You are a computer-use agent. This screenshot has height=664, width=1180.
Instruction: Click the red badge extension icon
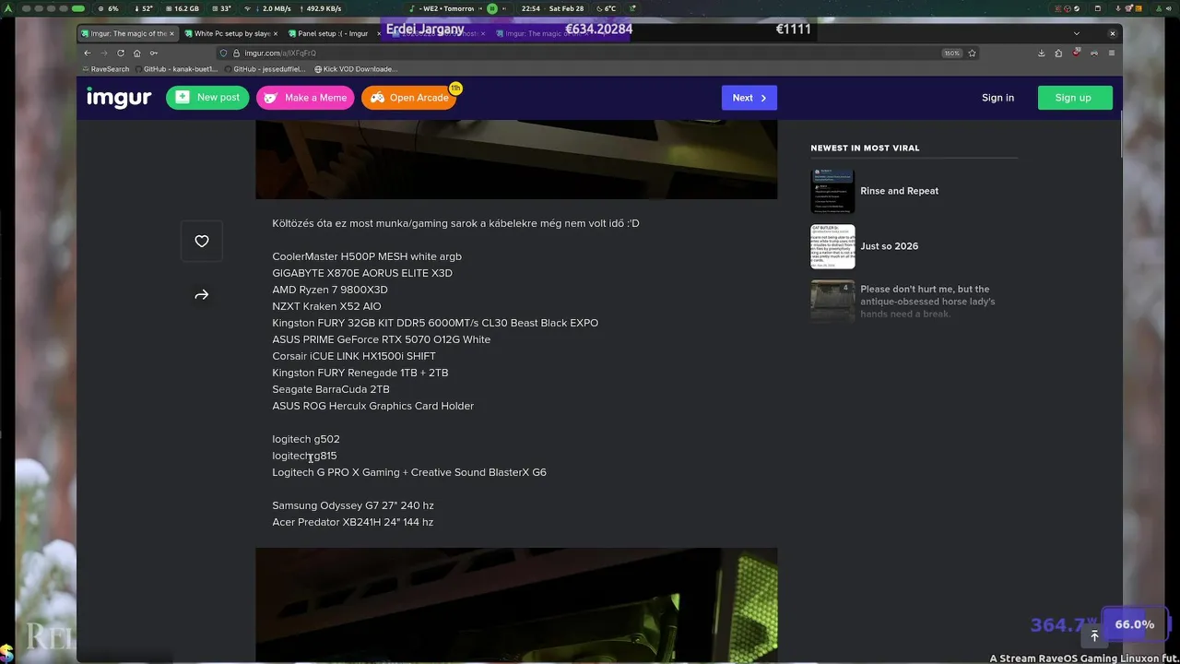[1077, 53]
